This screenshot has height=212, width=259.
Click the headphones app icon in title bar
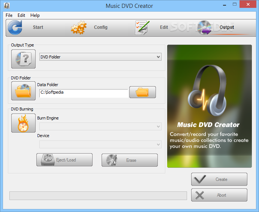tap(7, 6)
